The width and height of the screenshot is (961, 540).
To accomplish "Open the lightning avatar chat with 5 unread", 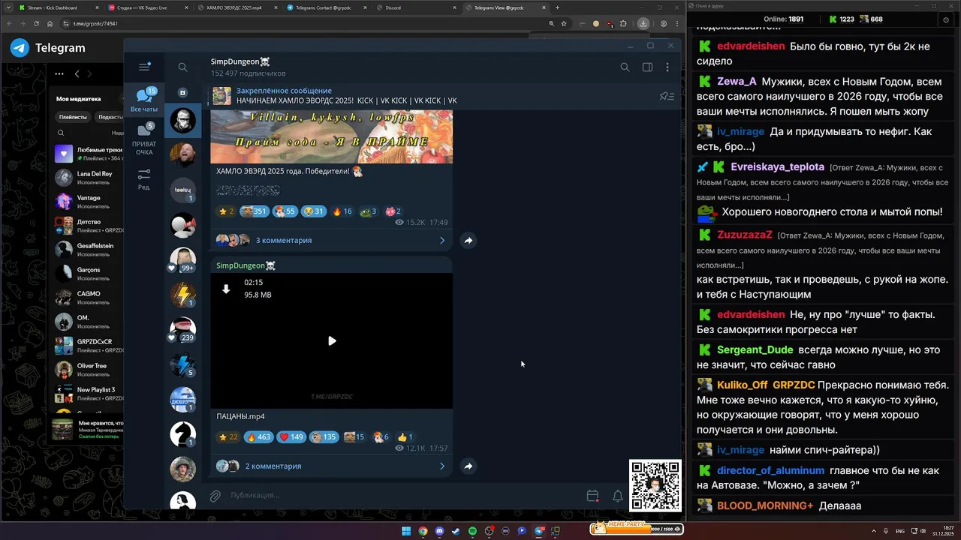I will (x=182, y=365).
